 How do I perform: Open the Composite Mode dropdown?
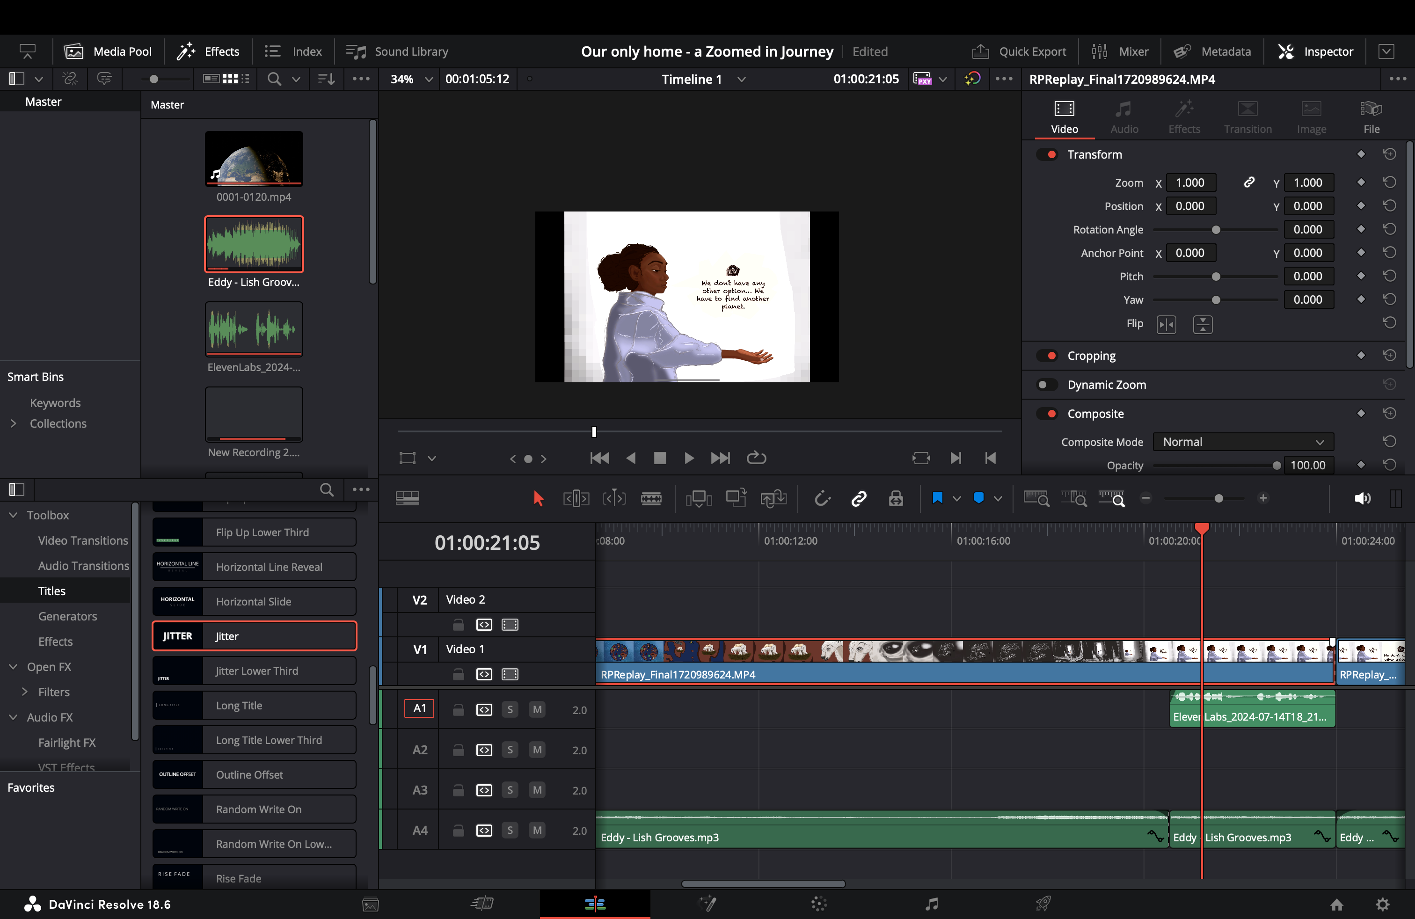tap(1243, 442)
